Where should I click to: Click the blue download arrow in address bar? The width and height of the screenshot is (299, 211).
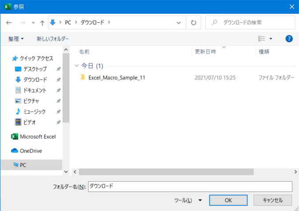pos(53,23)
